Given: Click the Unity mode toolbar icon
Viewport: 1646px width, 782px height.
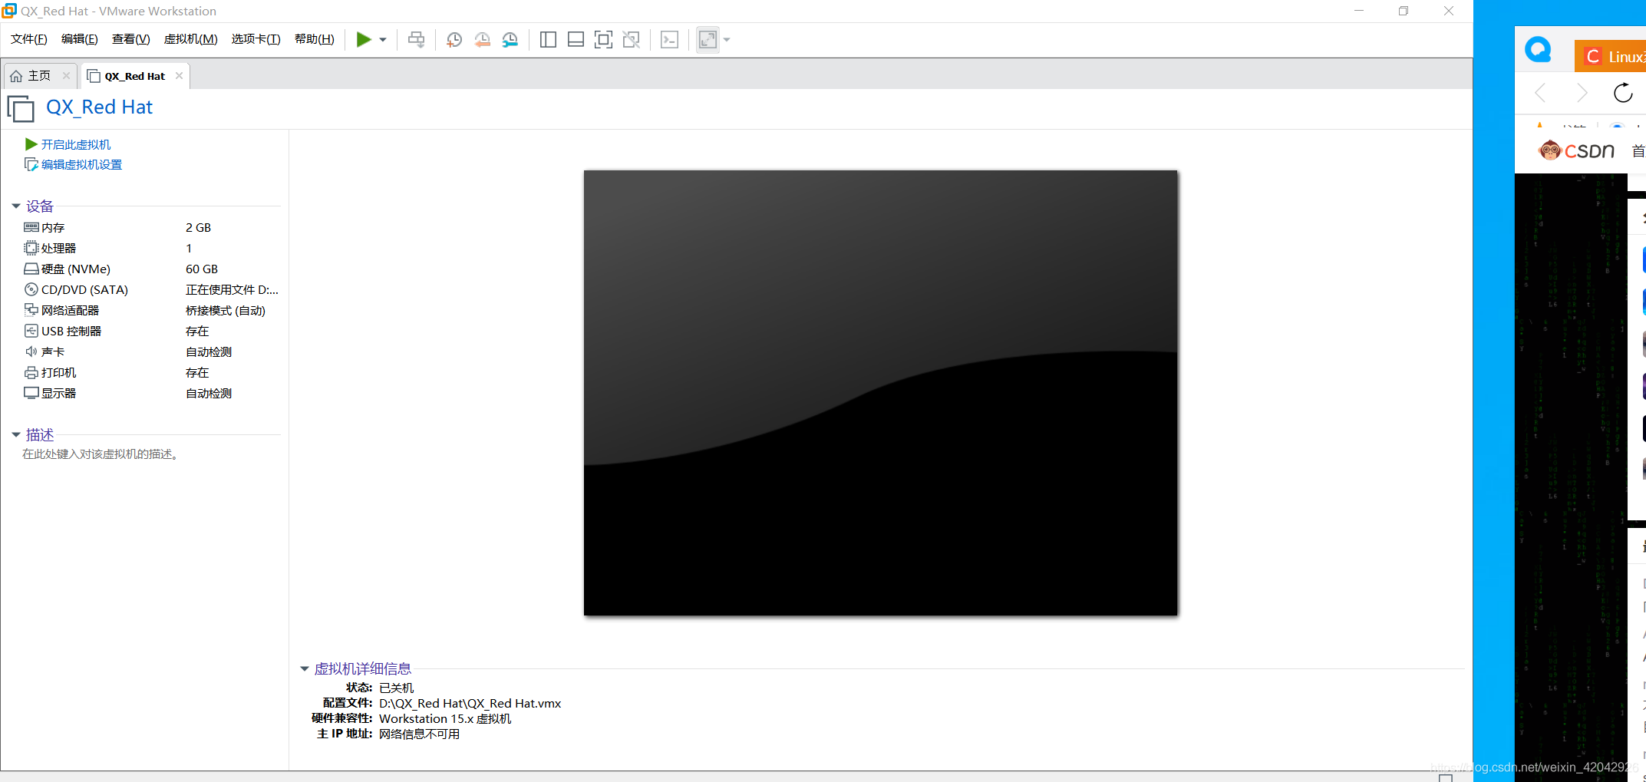Looking at the screenshot, I should click(x=632, y=40).
